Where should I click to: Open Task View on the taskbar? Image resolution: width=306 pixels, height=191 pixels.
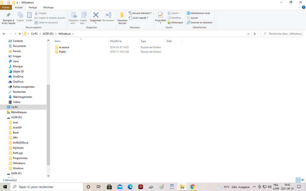point(99,187)
